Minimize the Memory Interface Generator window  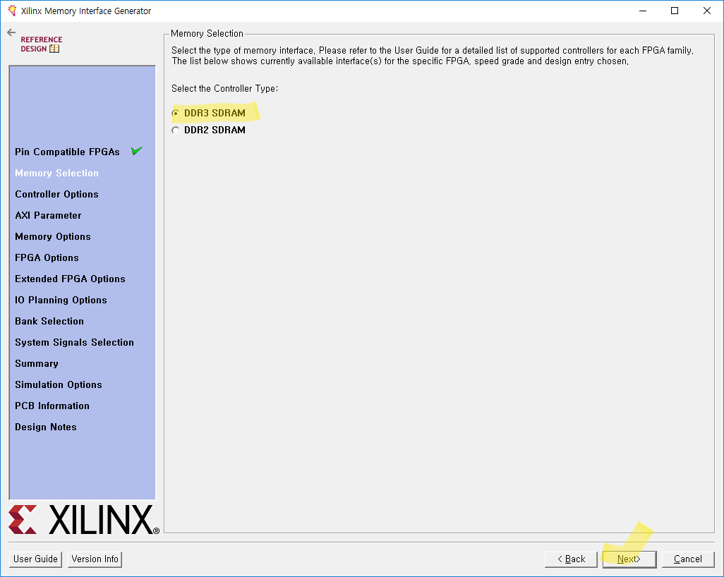pyautogui.click(x=643, y=11)
